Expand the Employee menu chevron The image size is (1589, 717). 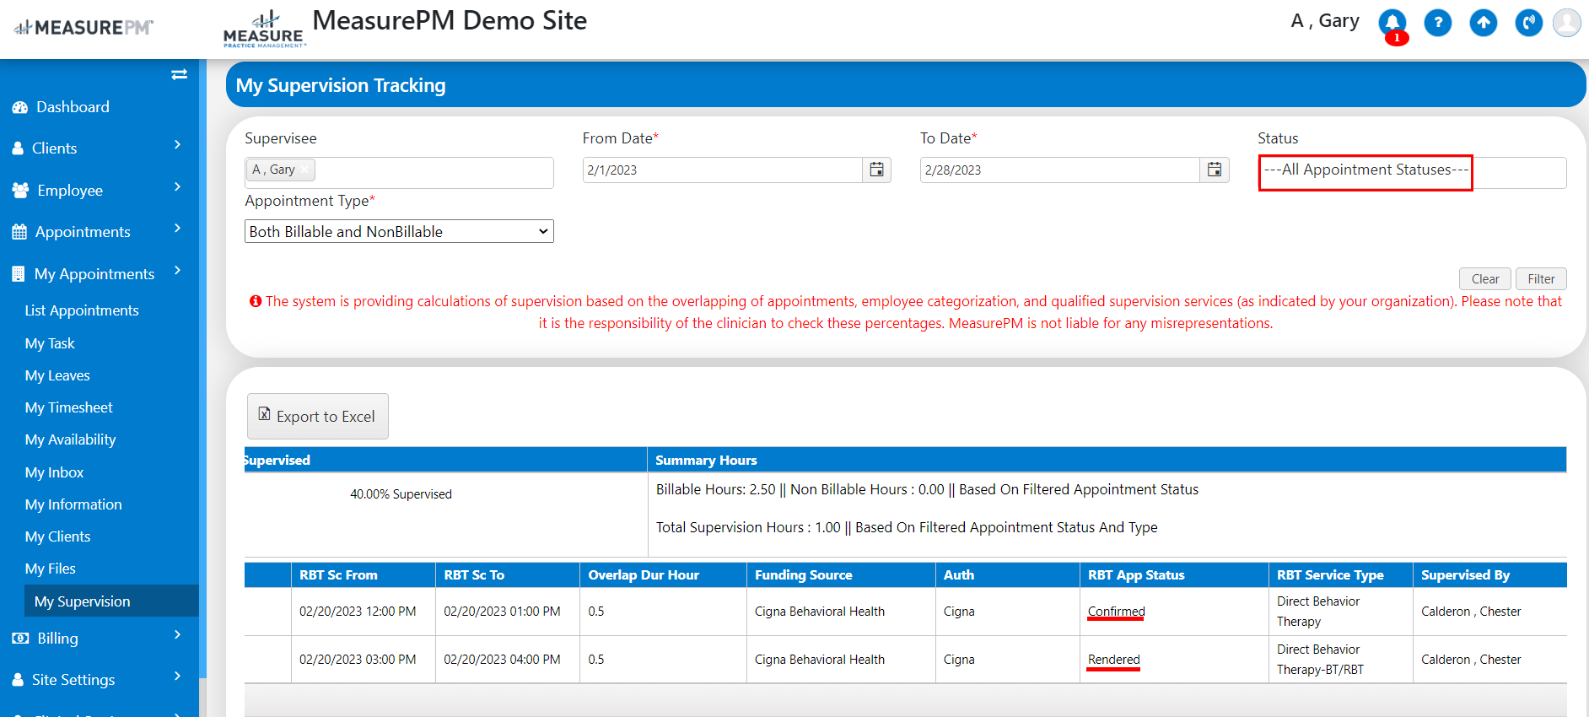(x=177, y=187)
